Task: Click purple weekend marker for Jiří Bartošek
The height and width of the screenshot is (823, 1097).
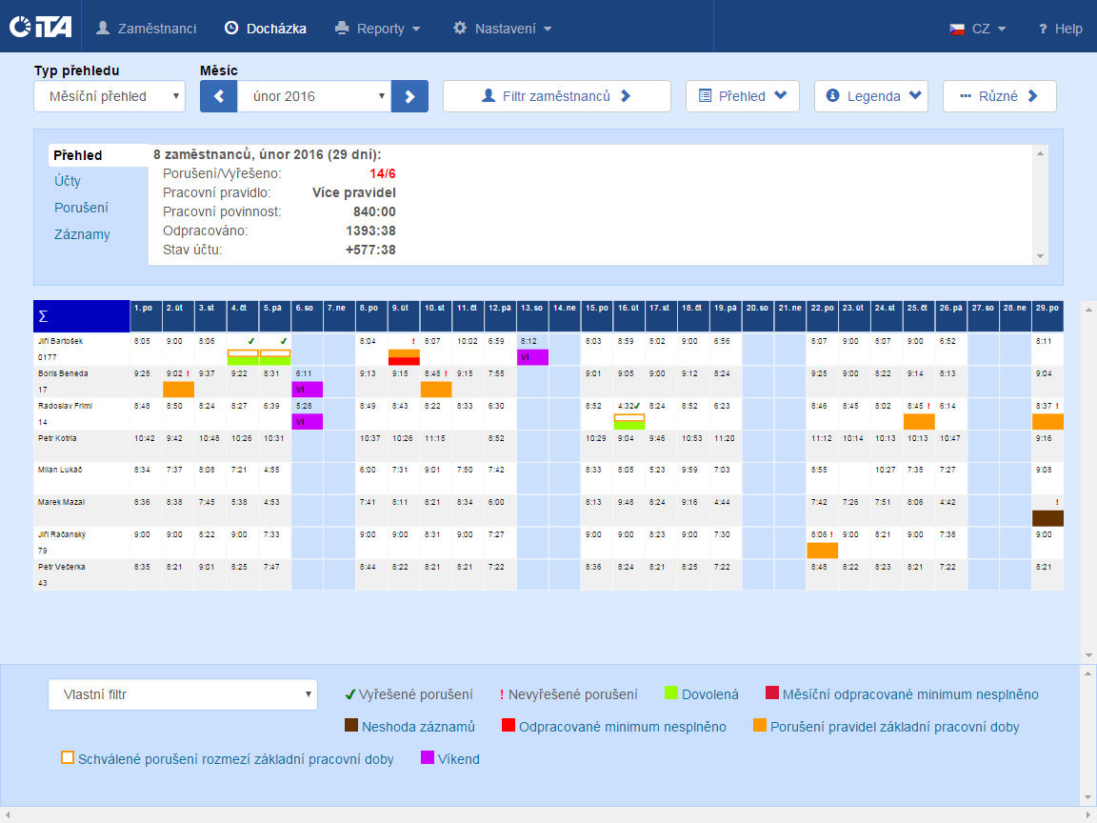Action: coord(532,357)
